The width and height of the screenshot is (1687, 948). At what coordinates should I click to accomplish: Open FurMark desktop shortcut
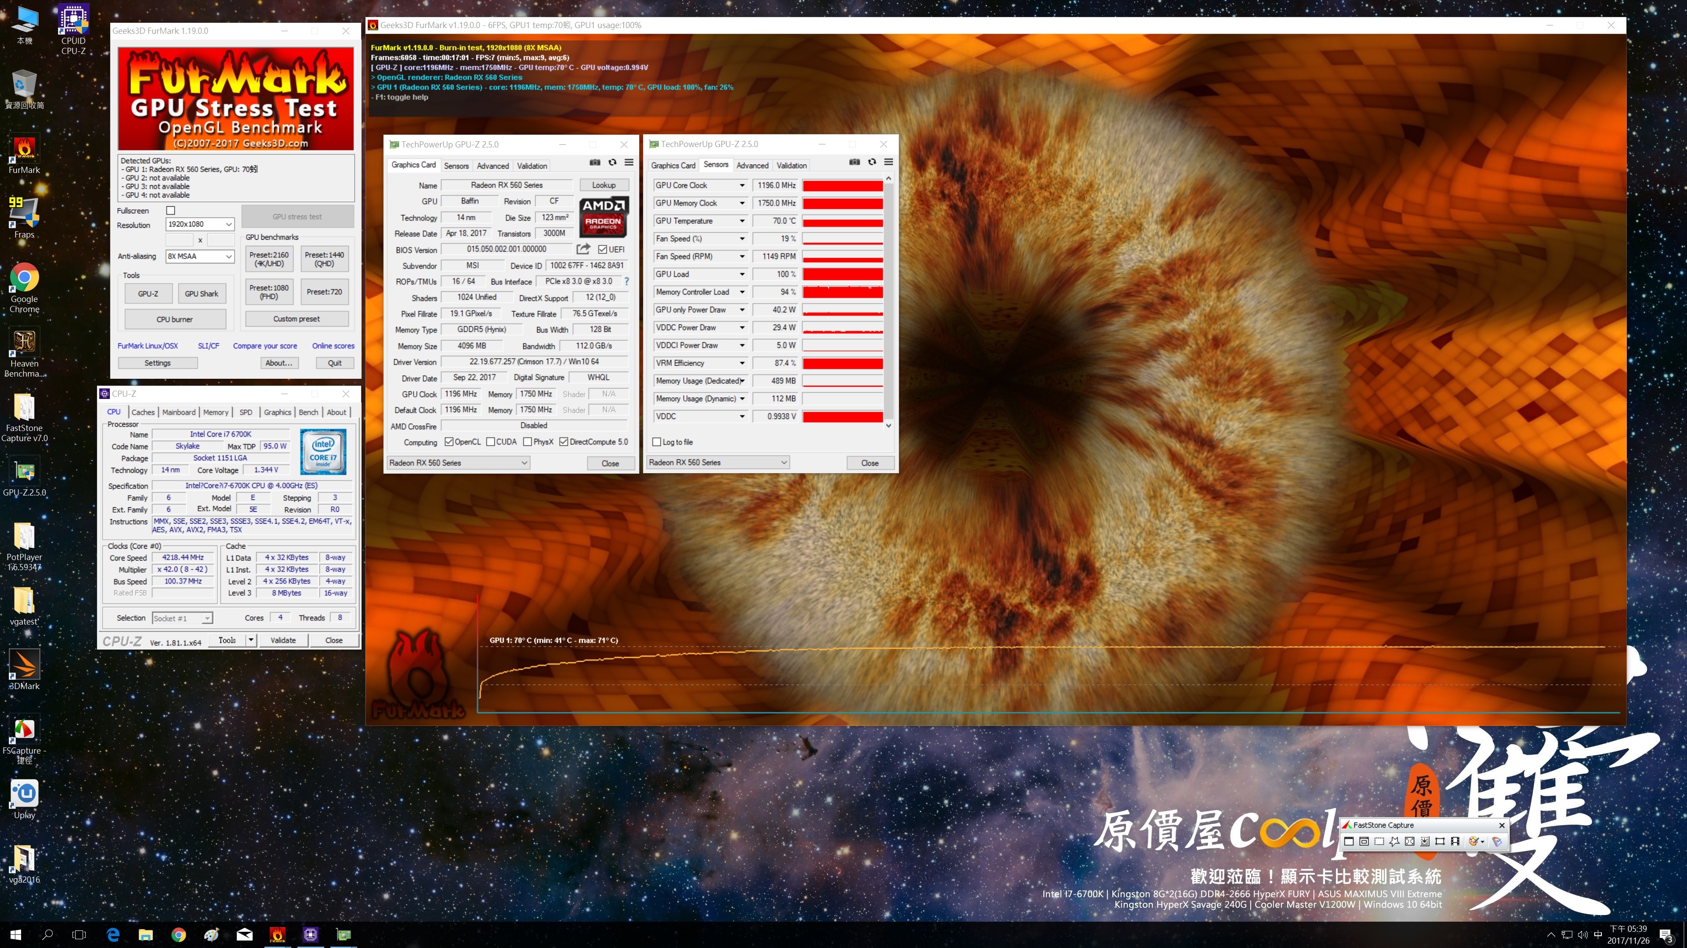tap(24, 155)
